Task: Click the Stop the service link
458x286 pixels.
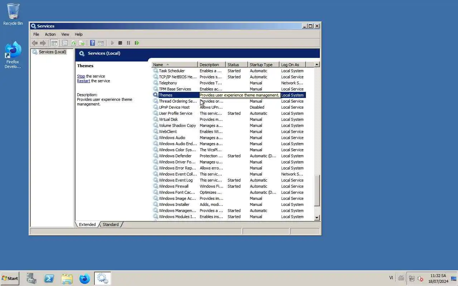Action: (x=81, y=76)
